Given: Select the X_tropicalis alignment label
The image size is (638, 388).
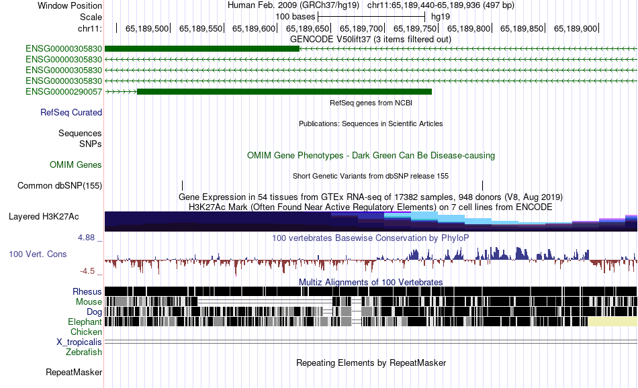Looking at the screenshot, I should coord(79,342).
